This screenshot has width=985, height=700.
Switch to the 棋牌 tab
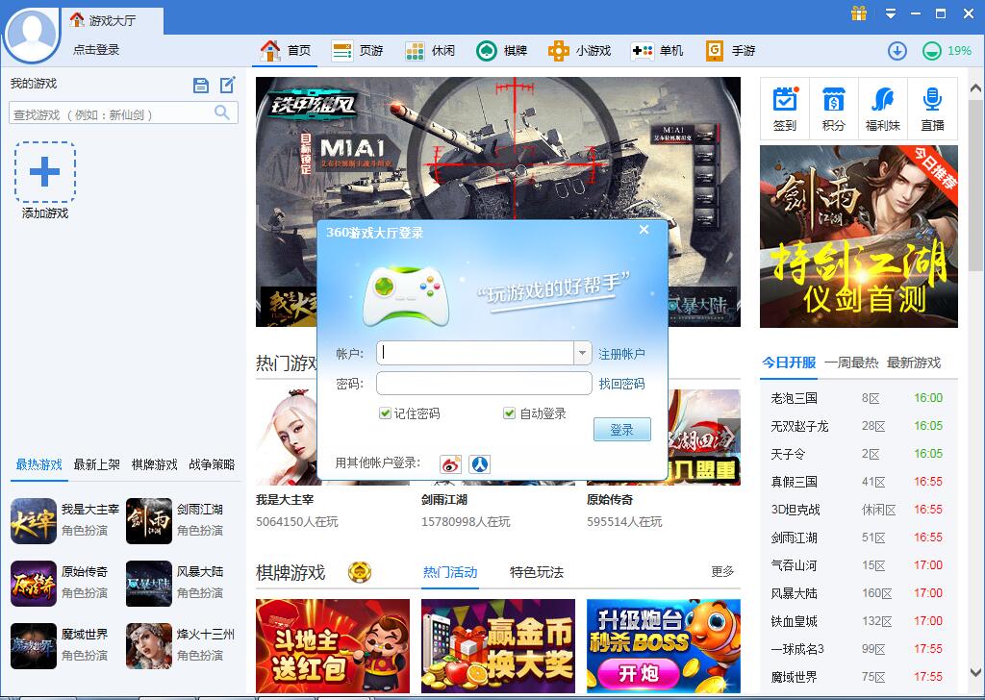(x=501, y=51)
